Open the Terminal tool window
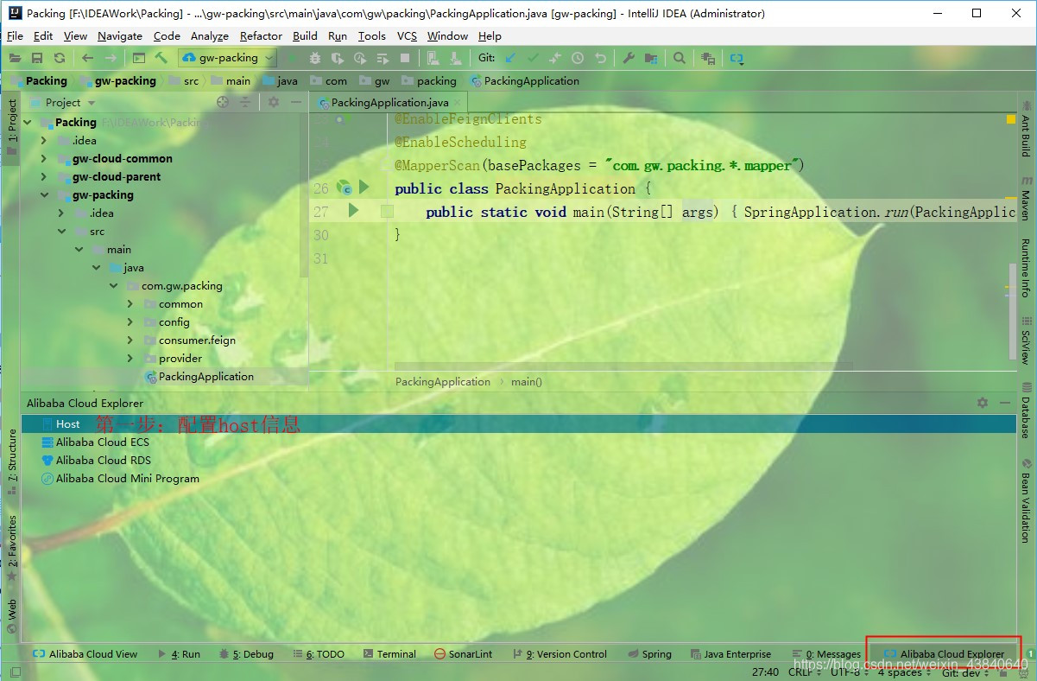Screen dimensions: 1037x681 pyautogui.click(x=389, y=654)
